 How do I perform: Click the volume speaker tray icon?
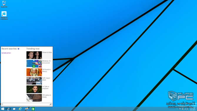coord(187,109)
